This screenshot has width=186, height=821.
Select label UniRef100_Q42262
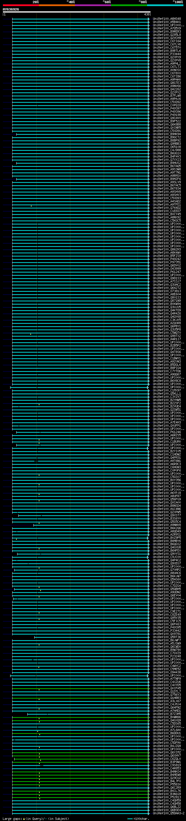(167, 89)
